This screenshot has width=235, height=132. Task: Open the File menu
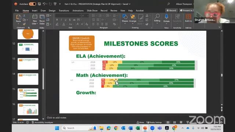(17, 11)
